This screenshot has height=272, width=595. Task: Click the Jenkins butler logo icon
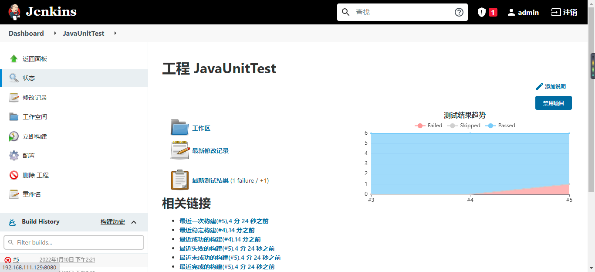pyautogui.click(x=14, y=12)
